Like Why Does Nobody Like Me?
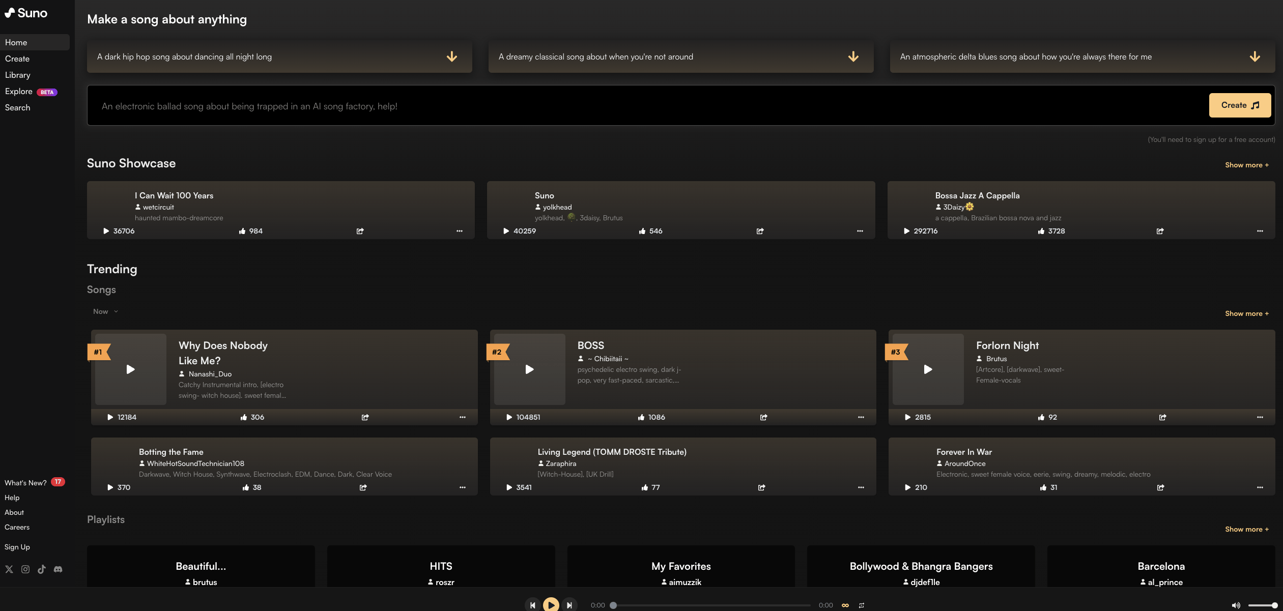The height and width of the screenshot is (611, 1283). pos(244,417)
